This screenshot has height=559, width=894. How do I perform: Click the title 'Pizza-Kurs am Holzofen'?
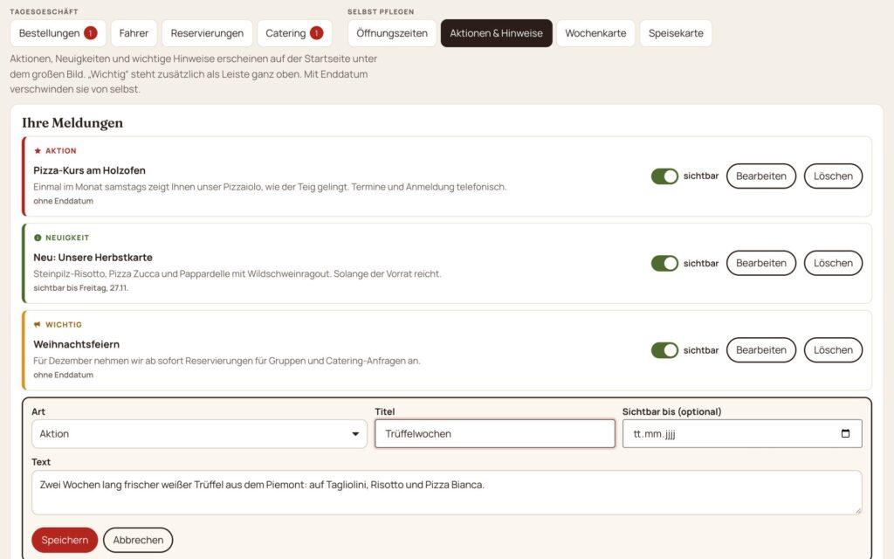click(x=90, y=170)
